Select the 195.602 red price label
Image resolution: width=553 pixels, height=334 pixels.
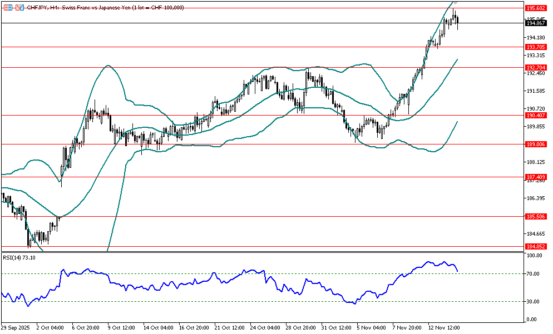tap(535, 8)
